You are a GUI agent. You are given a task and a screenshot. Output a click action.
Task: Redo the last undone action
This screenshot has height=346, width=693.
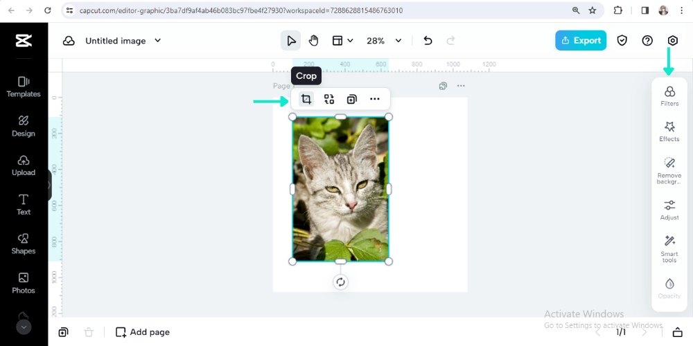(x=450, y=41)
